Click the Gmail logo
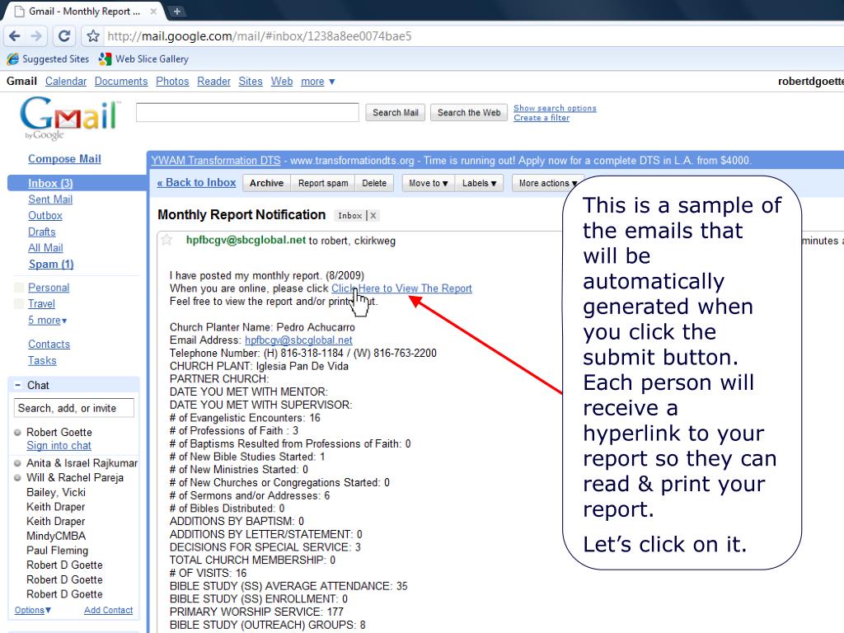 (69, 117)
